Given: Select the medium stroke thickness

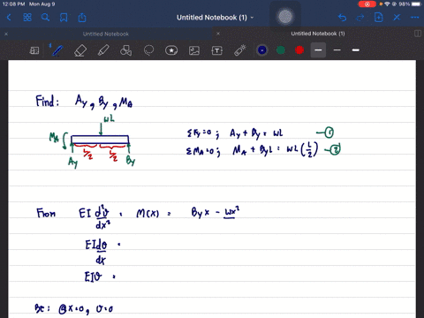Looking at the screenshot, I should pos(318,50).
